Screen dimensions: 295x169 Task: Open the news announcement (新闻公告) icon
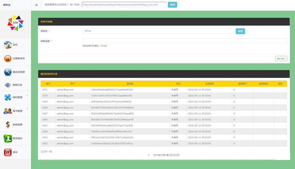pos(8,85)
